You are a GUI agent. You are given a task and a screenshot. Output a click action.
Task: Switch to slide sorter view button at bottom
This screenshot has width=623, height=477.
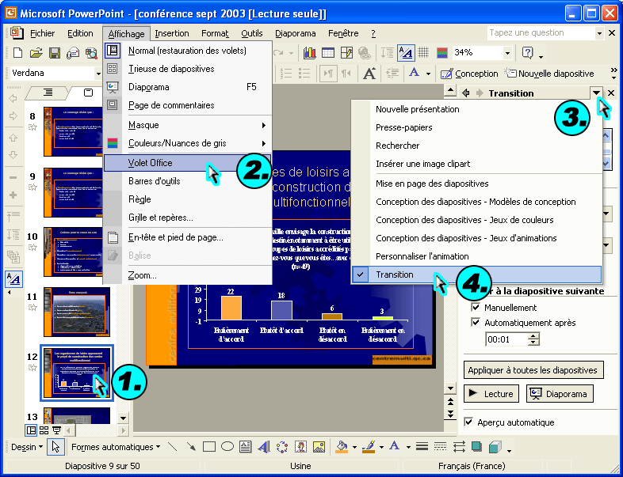44,430
